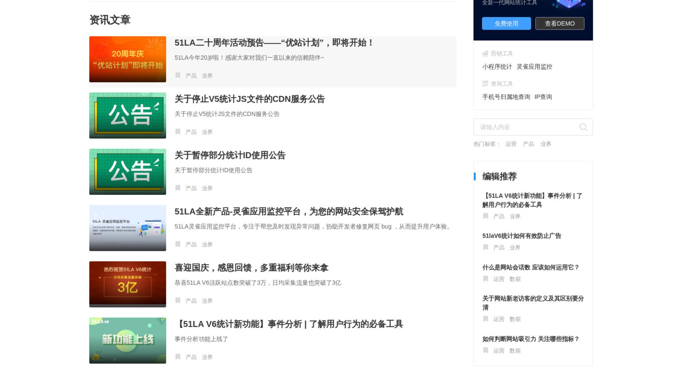Click 数据 tag under 网站会话数 item

pyautogui.click(x=515, y=279)
